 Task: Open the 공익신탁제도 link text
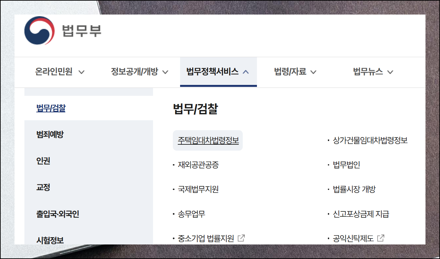(x=354, y=238)
